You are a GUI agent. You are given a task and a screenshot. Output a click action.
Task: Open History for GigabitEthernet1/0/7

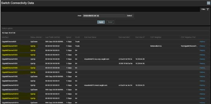(x=202, y=72)
